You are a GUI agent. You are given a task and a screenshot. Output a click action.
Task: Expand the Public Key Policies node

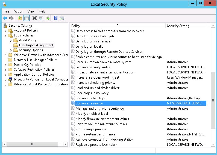(5, 65)
